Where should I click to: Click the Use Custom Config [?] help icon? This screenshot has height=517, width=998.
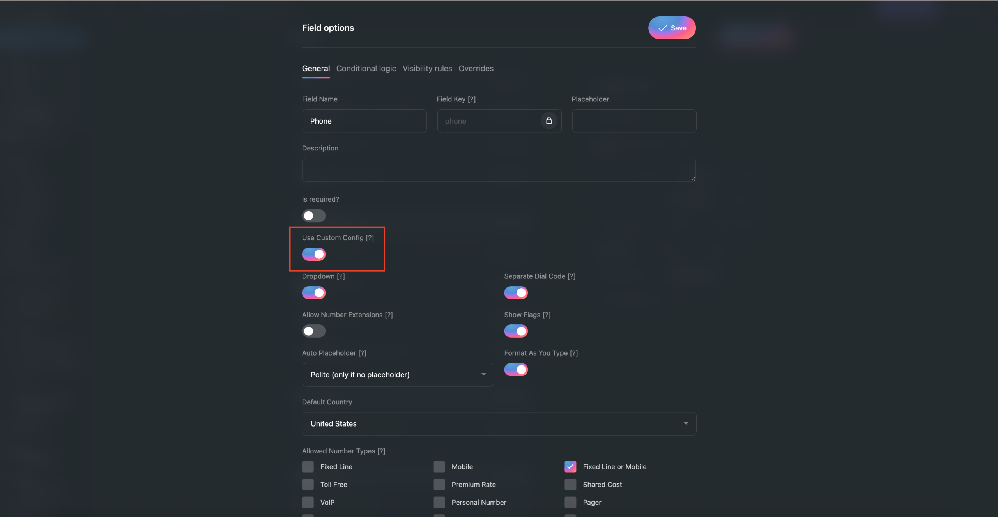click(x=370, y=238)
